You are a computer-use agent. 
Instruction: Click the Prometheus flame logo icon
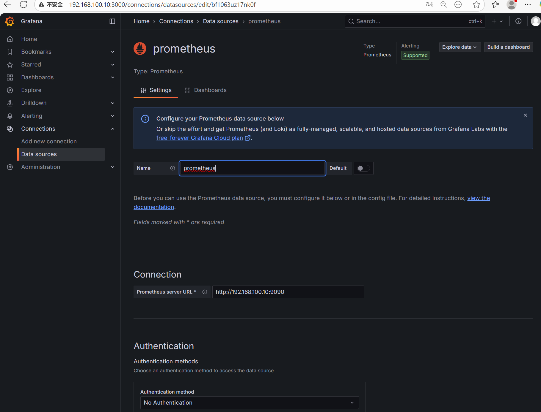pos(140,49)
